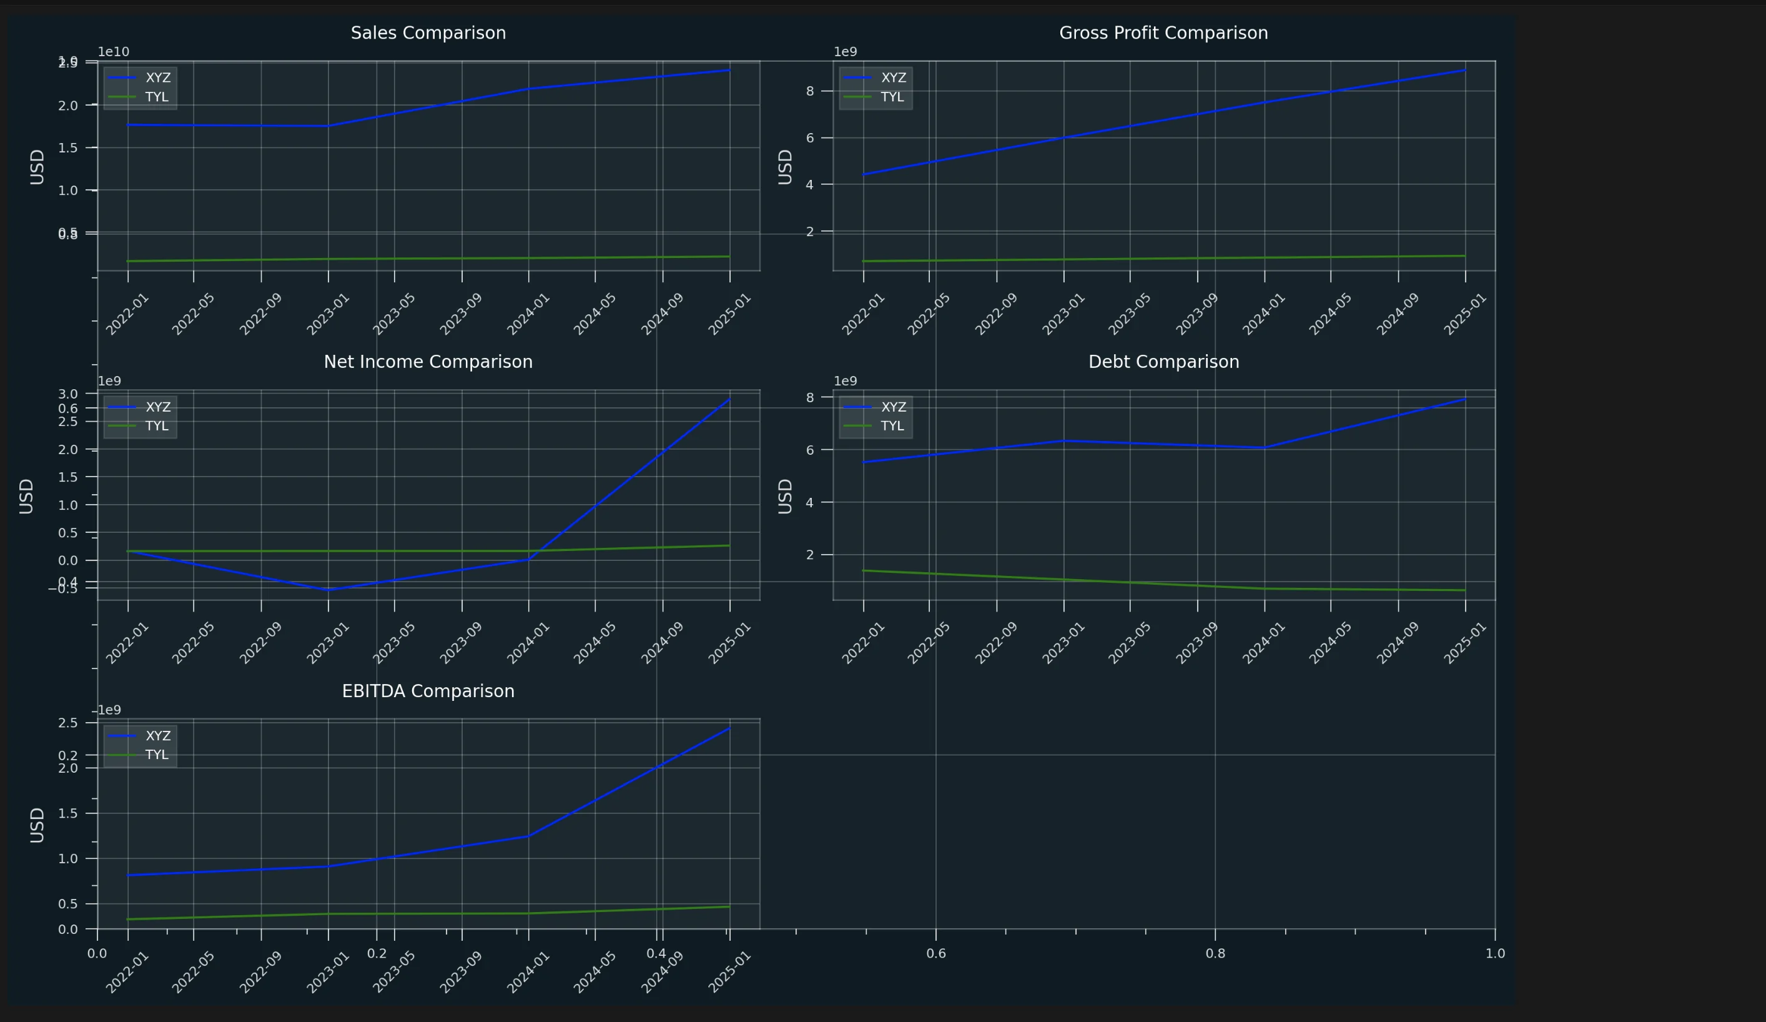Click XYZ label in EBITDA legend

point(157,735)
